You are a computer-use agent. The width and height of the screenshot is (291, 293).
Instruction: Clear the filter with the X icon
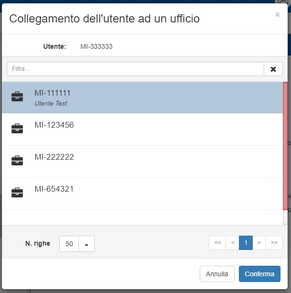(x=273, y=69)
